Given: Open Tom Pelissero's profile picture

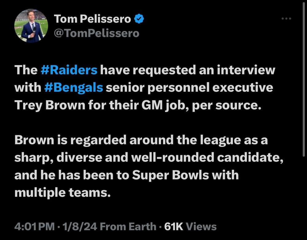Looking at the screenshot, I should click(31, 26).
